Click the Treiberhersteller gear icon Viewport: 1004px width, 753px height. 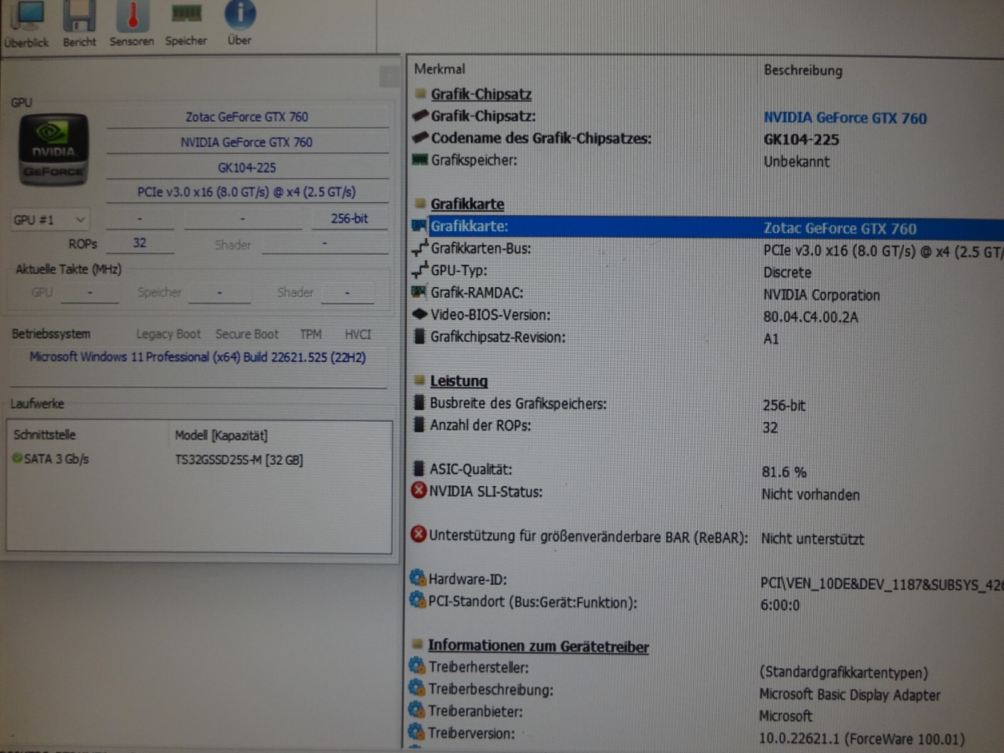click(417, 666)
